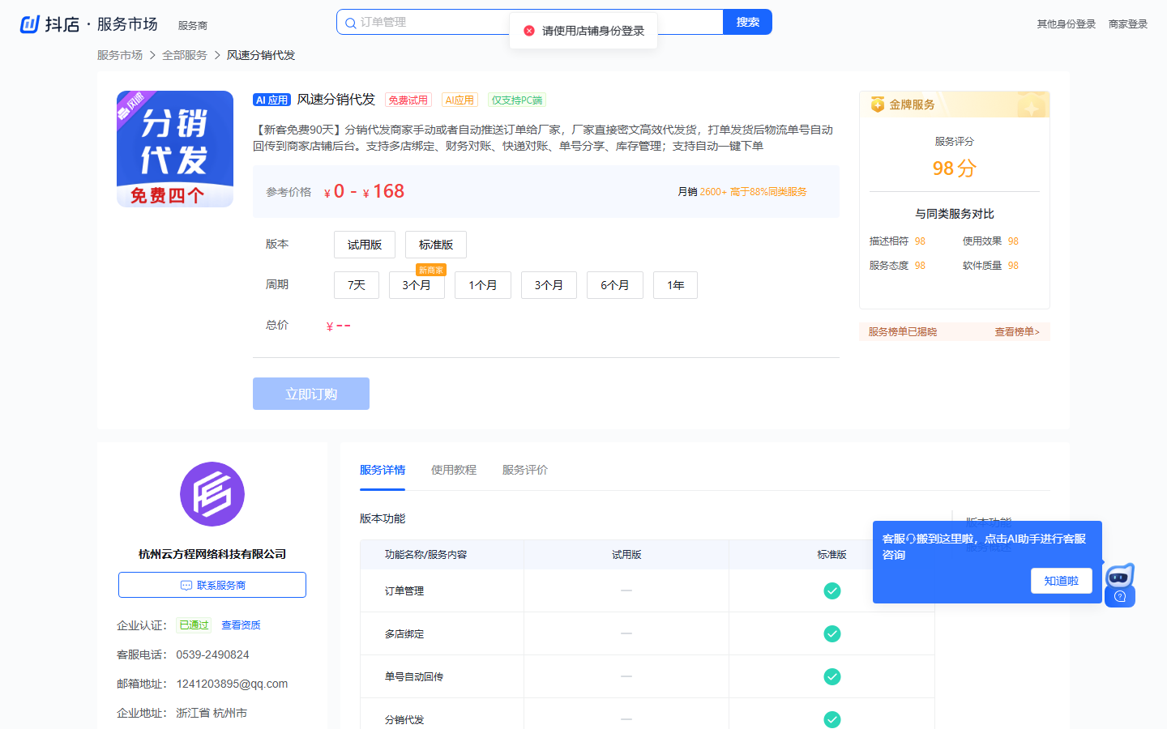Click 服务态度 98 rating
The image size is (1167, 729).
click(x=897, y=266)
